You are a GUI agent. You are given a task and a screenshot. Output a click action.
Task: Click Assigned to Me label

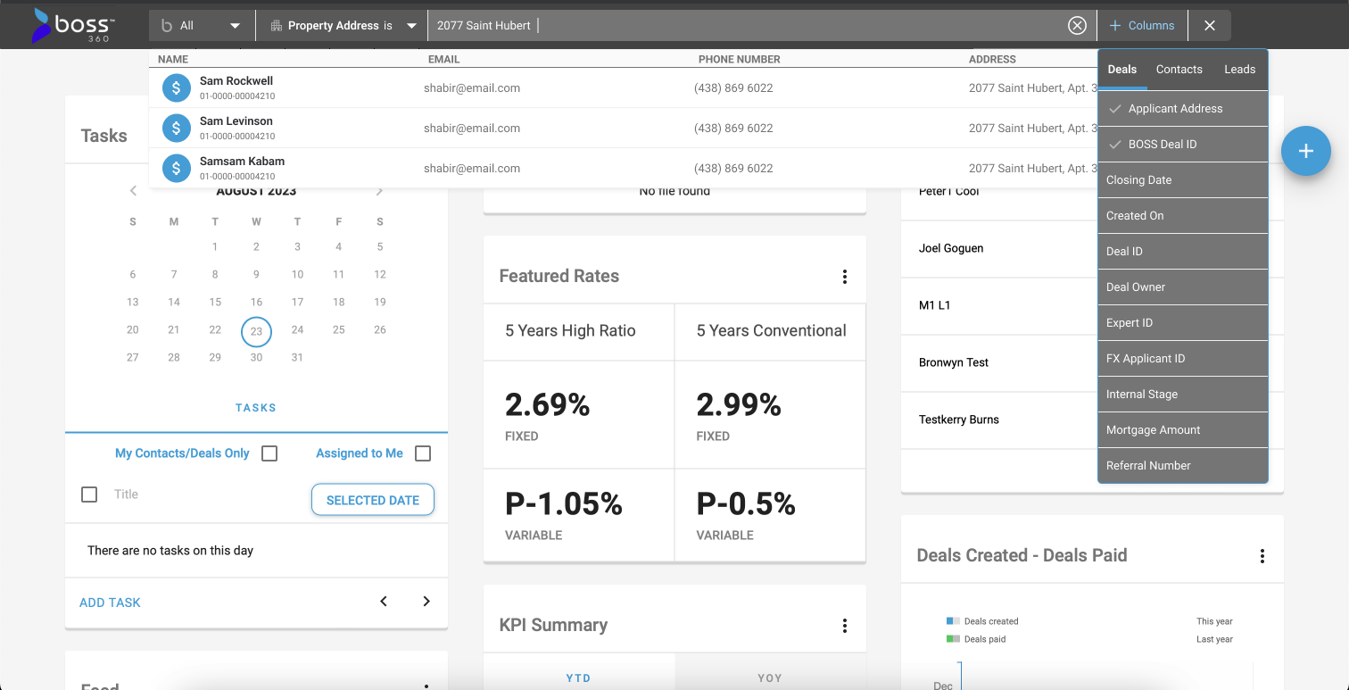(360, 453)
